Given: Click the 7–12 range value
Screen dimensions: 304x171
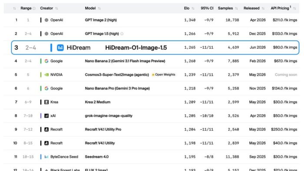Looking at the screenshot, I should (28, 129).
